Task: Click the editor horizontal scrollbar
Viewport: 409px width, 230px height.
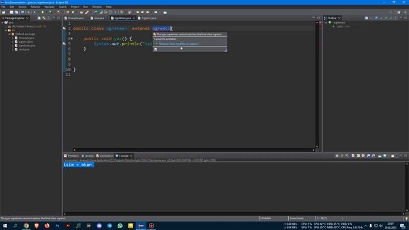Action: tap(194, 150)
